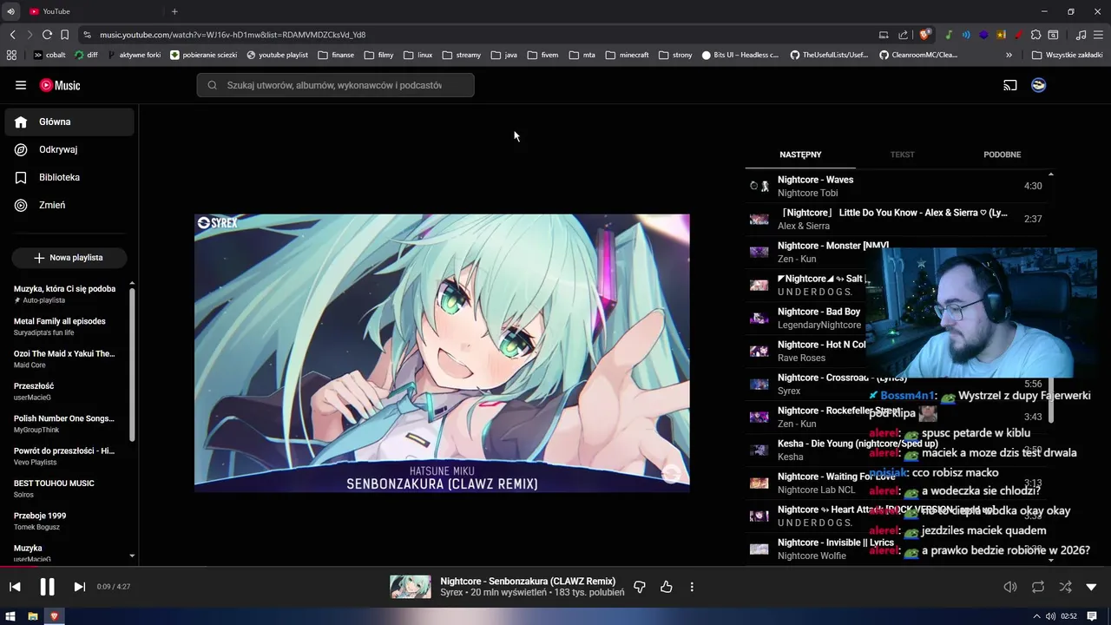Screen dimensions: 1111x625
Task: Like the current song
Action: pos(666,587)
